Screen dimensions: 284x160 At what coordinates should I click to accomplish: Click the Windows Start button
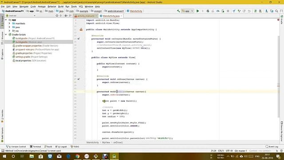click(4, 156)
